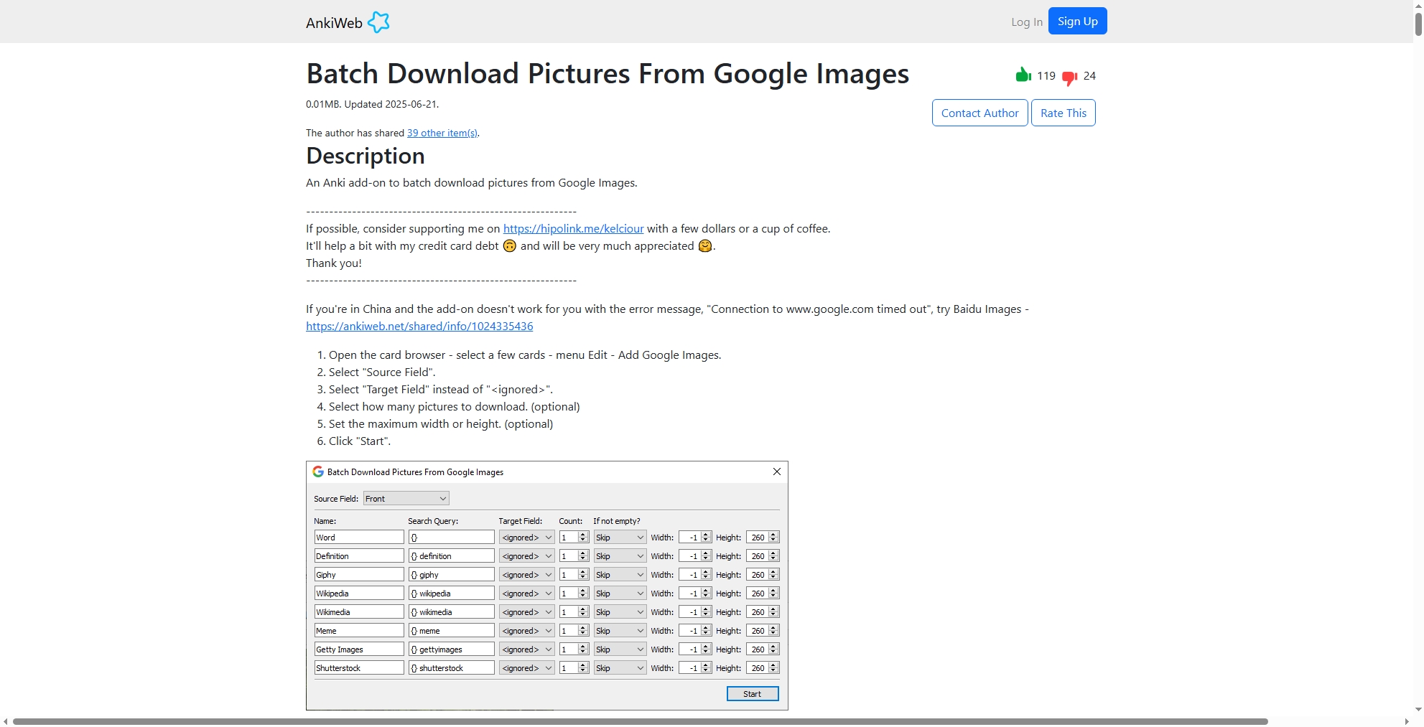Click the Word name input field
Viewport: 1424px width, 727px height.
click(x=359, y=537)
